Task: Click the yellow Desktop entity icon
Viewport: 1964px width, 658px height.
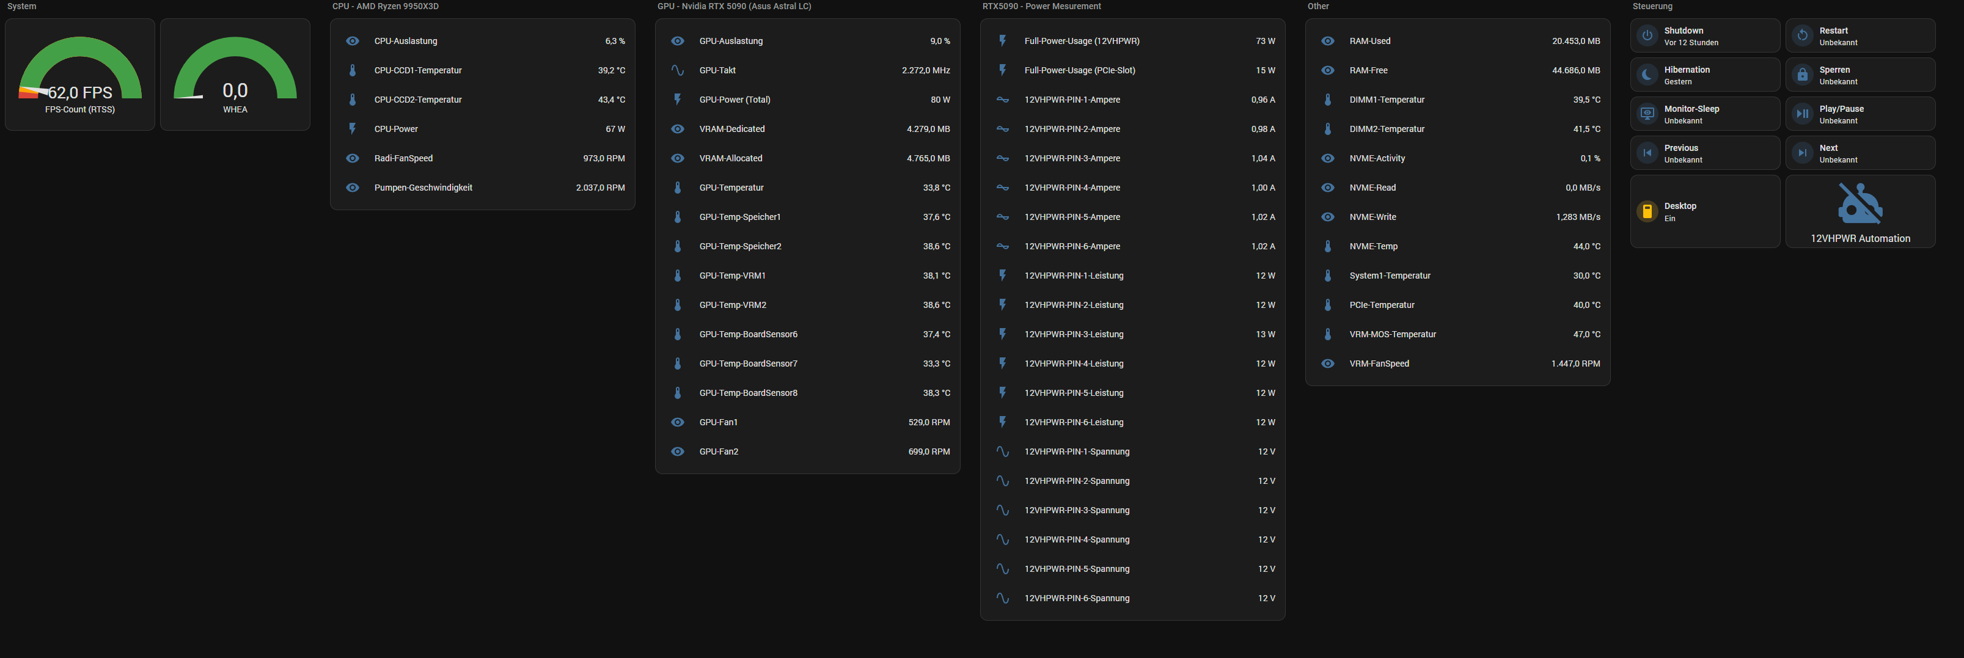Action: click(x=1647, y=211)
